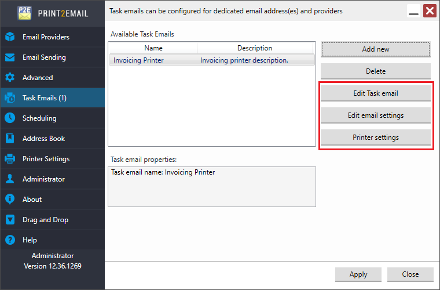
Task: Click Edit email settings button
Action: tap(375, 115)
